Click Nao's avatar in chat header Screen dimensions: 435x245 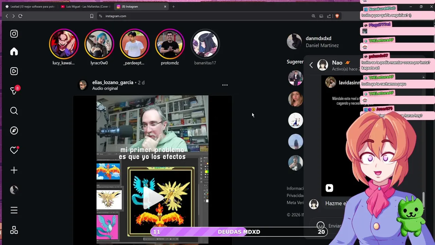323,65
